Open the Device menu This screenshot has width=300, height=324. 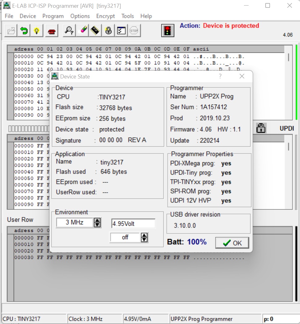click(x=28, y=16)
